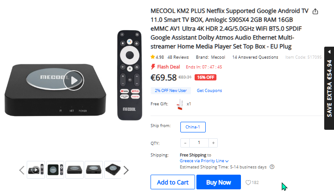334x192 pixels.
Task: Add product to wishlist via heart icon
Action: pyautogui.click(x=248, y=182)
